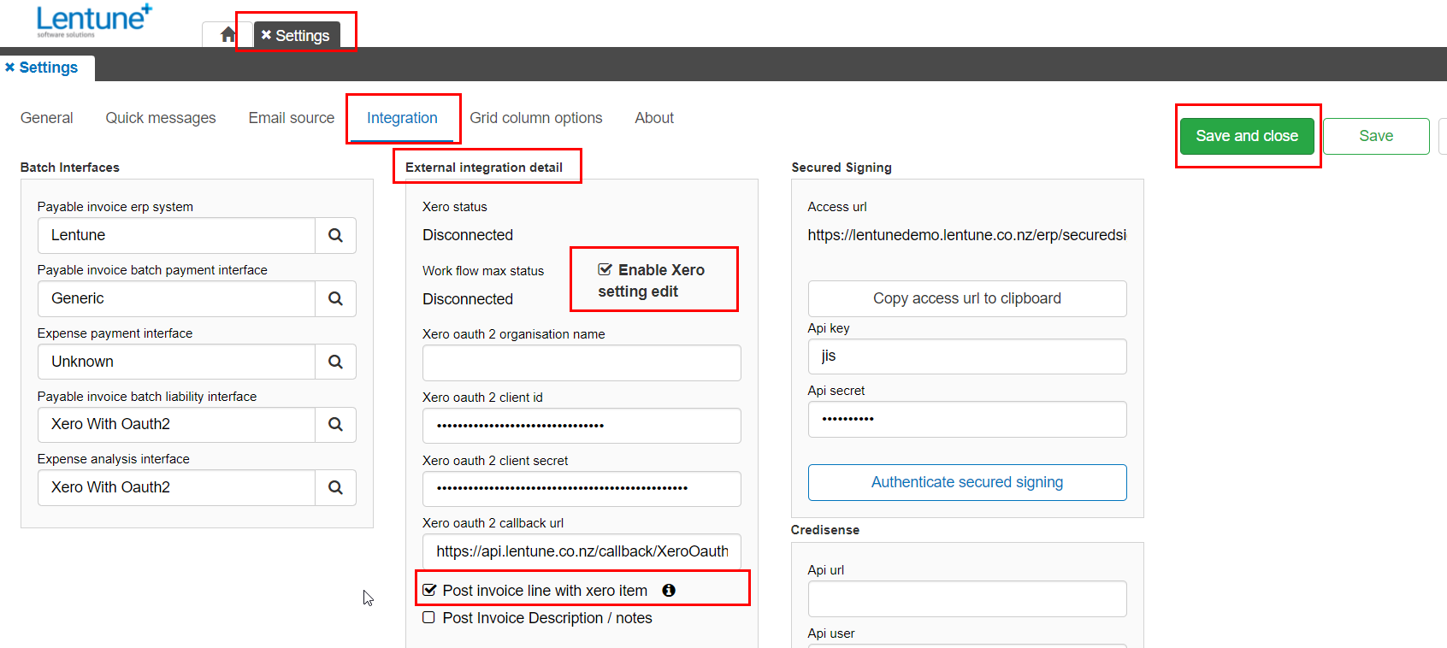Click Authenticate secured signing
This screenshot has width=1447, height=648.
[967, 482]
